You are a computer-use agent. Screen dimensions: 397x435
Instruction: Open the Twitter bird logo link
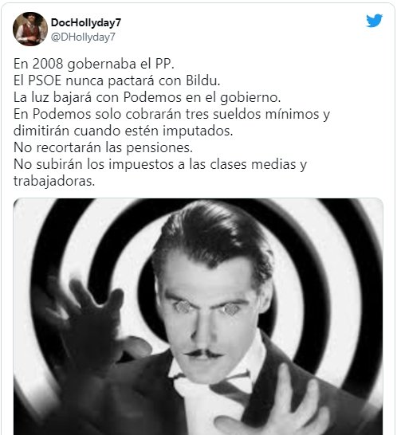374,21
